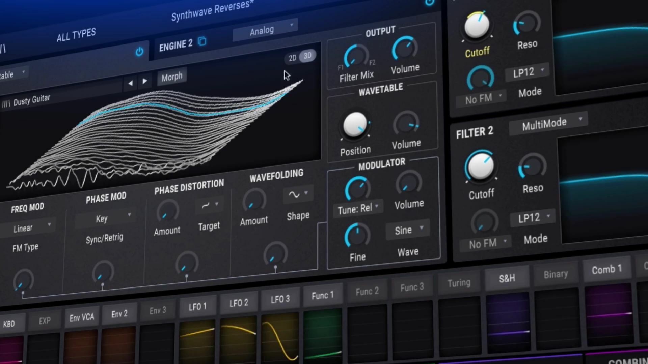Click the LFO 1 waveform thumbnail

(x=197, y=342)
